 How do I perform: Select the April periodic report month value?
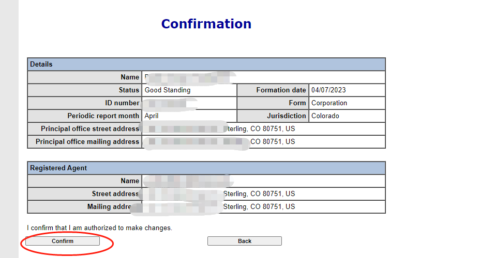(x=152, y=116)
